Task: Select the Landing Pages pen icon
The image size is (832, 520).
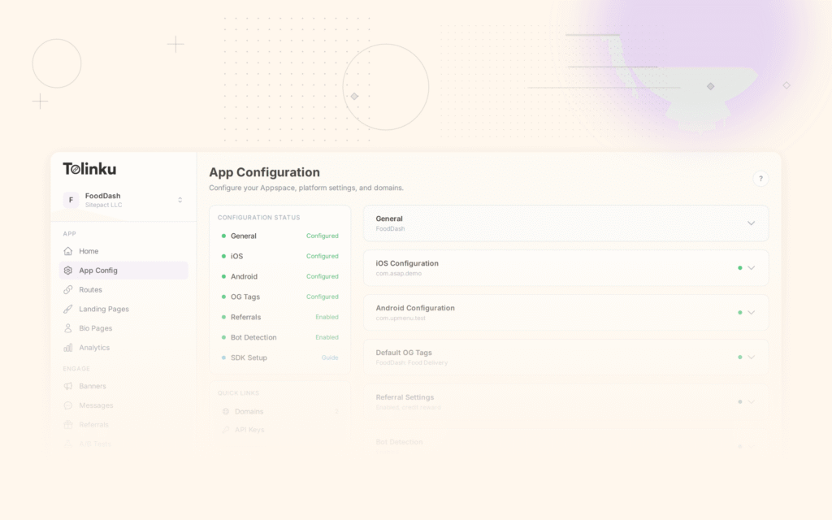Action: tap(68, 309)
